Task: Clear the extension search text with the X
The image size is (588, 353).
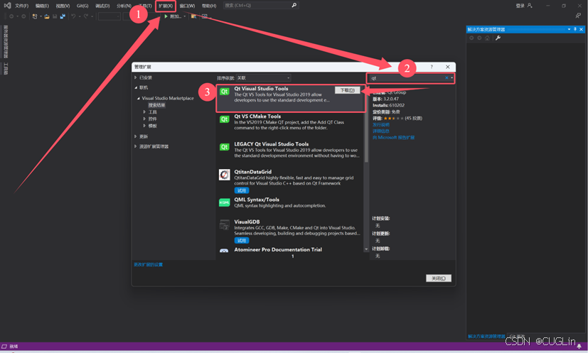Action: pyautogui.click(x=447, y=78)
